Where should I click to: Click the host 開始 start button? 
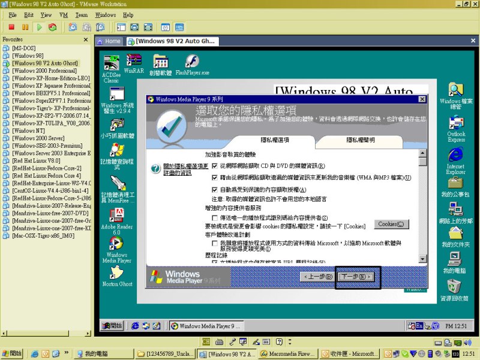(x=12, y=353)
